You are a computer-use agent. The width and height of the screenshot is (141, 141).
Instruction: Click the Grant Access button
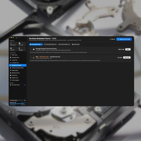click(16, 100)
